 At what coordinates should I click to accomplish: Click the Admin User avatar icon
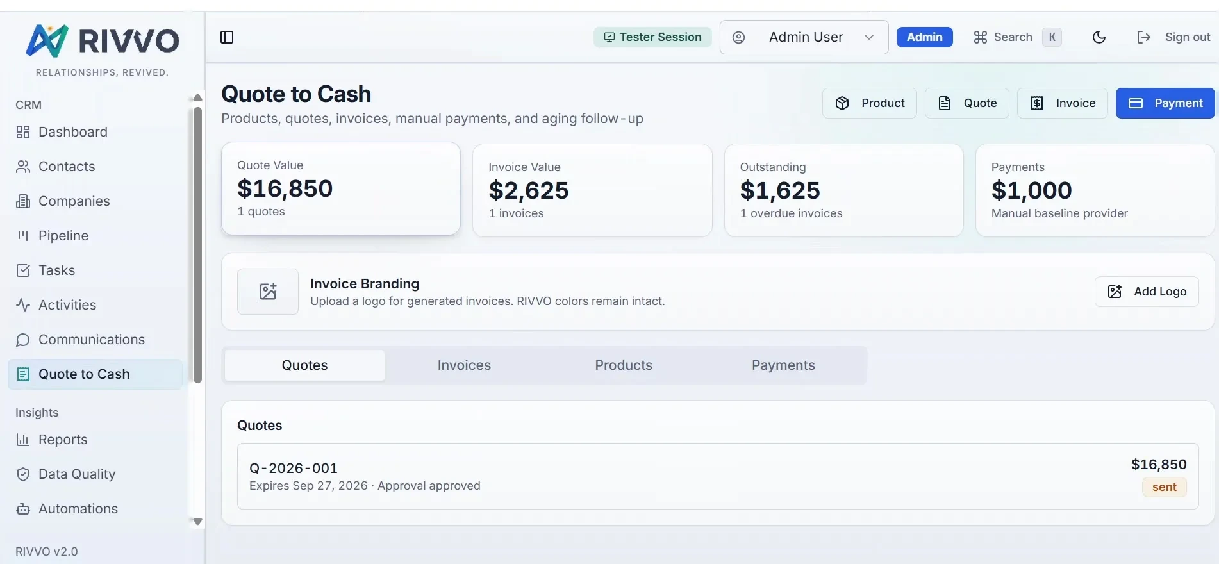(738, 37)
